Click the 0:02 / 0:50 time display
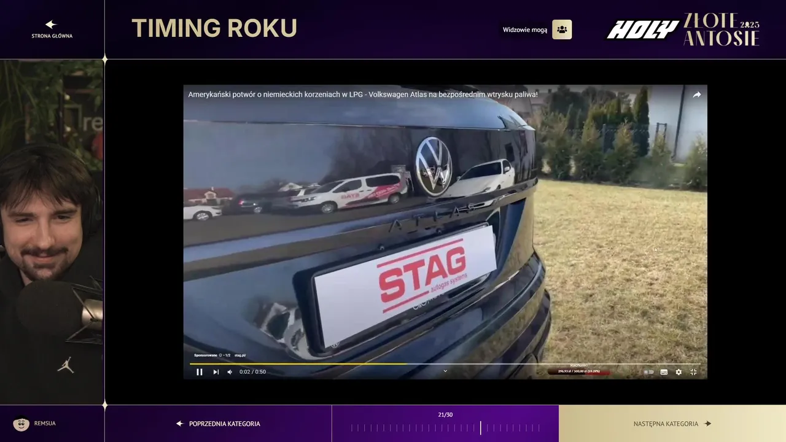The width and height of the screenshot is (786, 442). pyautogui.click(x=252, y=372)
